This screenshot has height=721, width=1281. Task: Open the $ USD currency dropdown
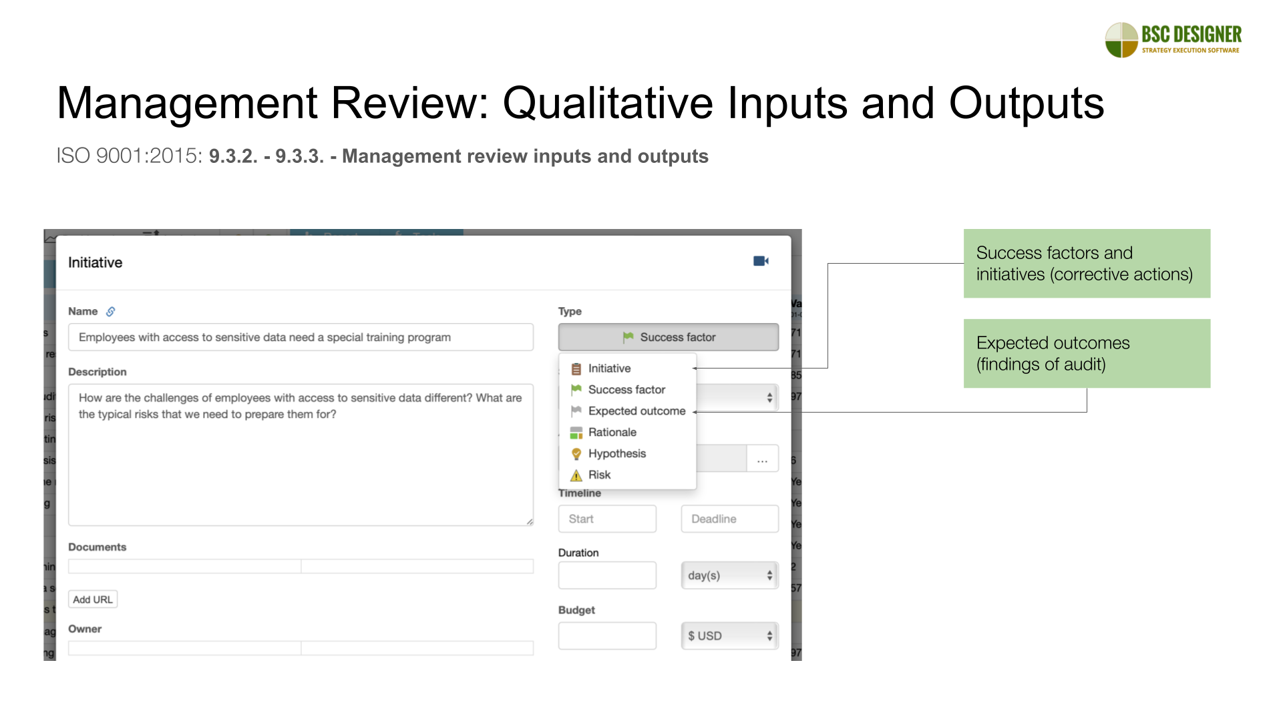click(x=729, y=636)
